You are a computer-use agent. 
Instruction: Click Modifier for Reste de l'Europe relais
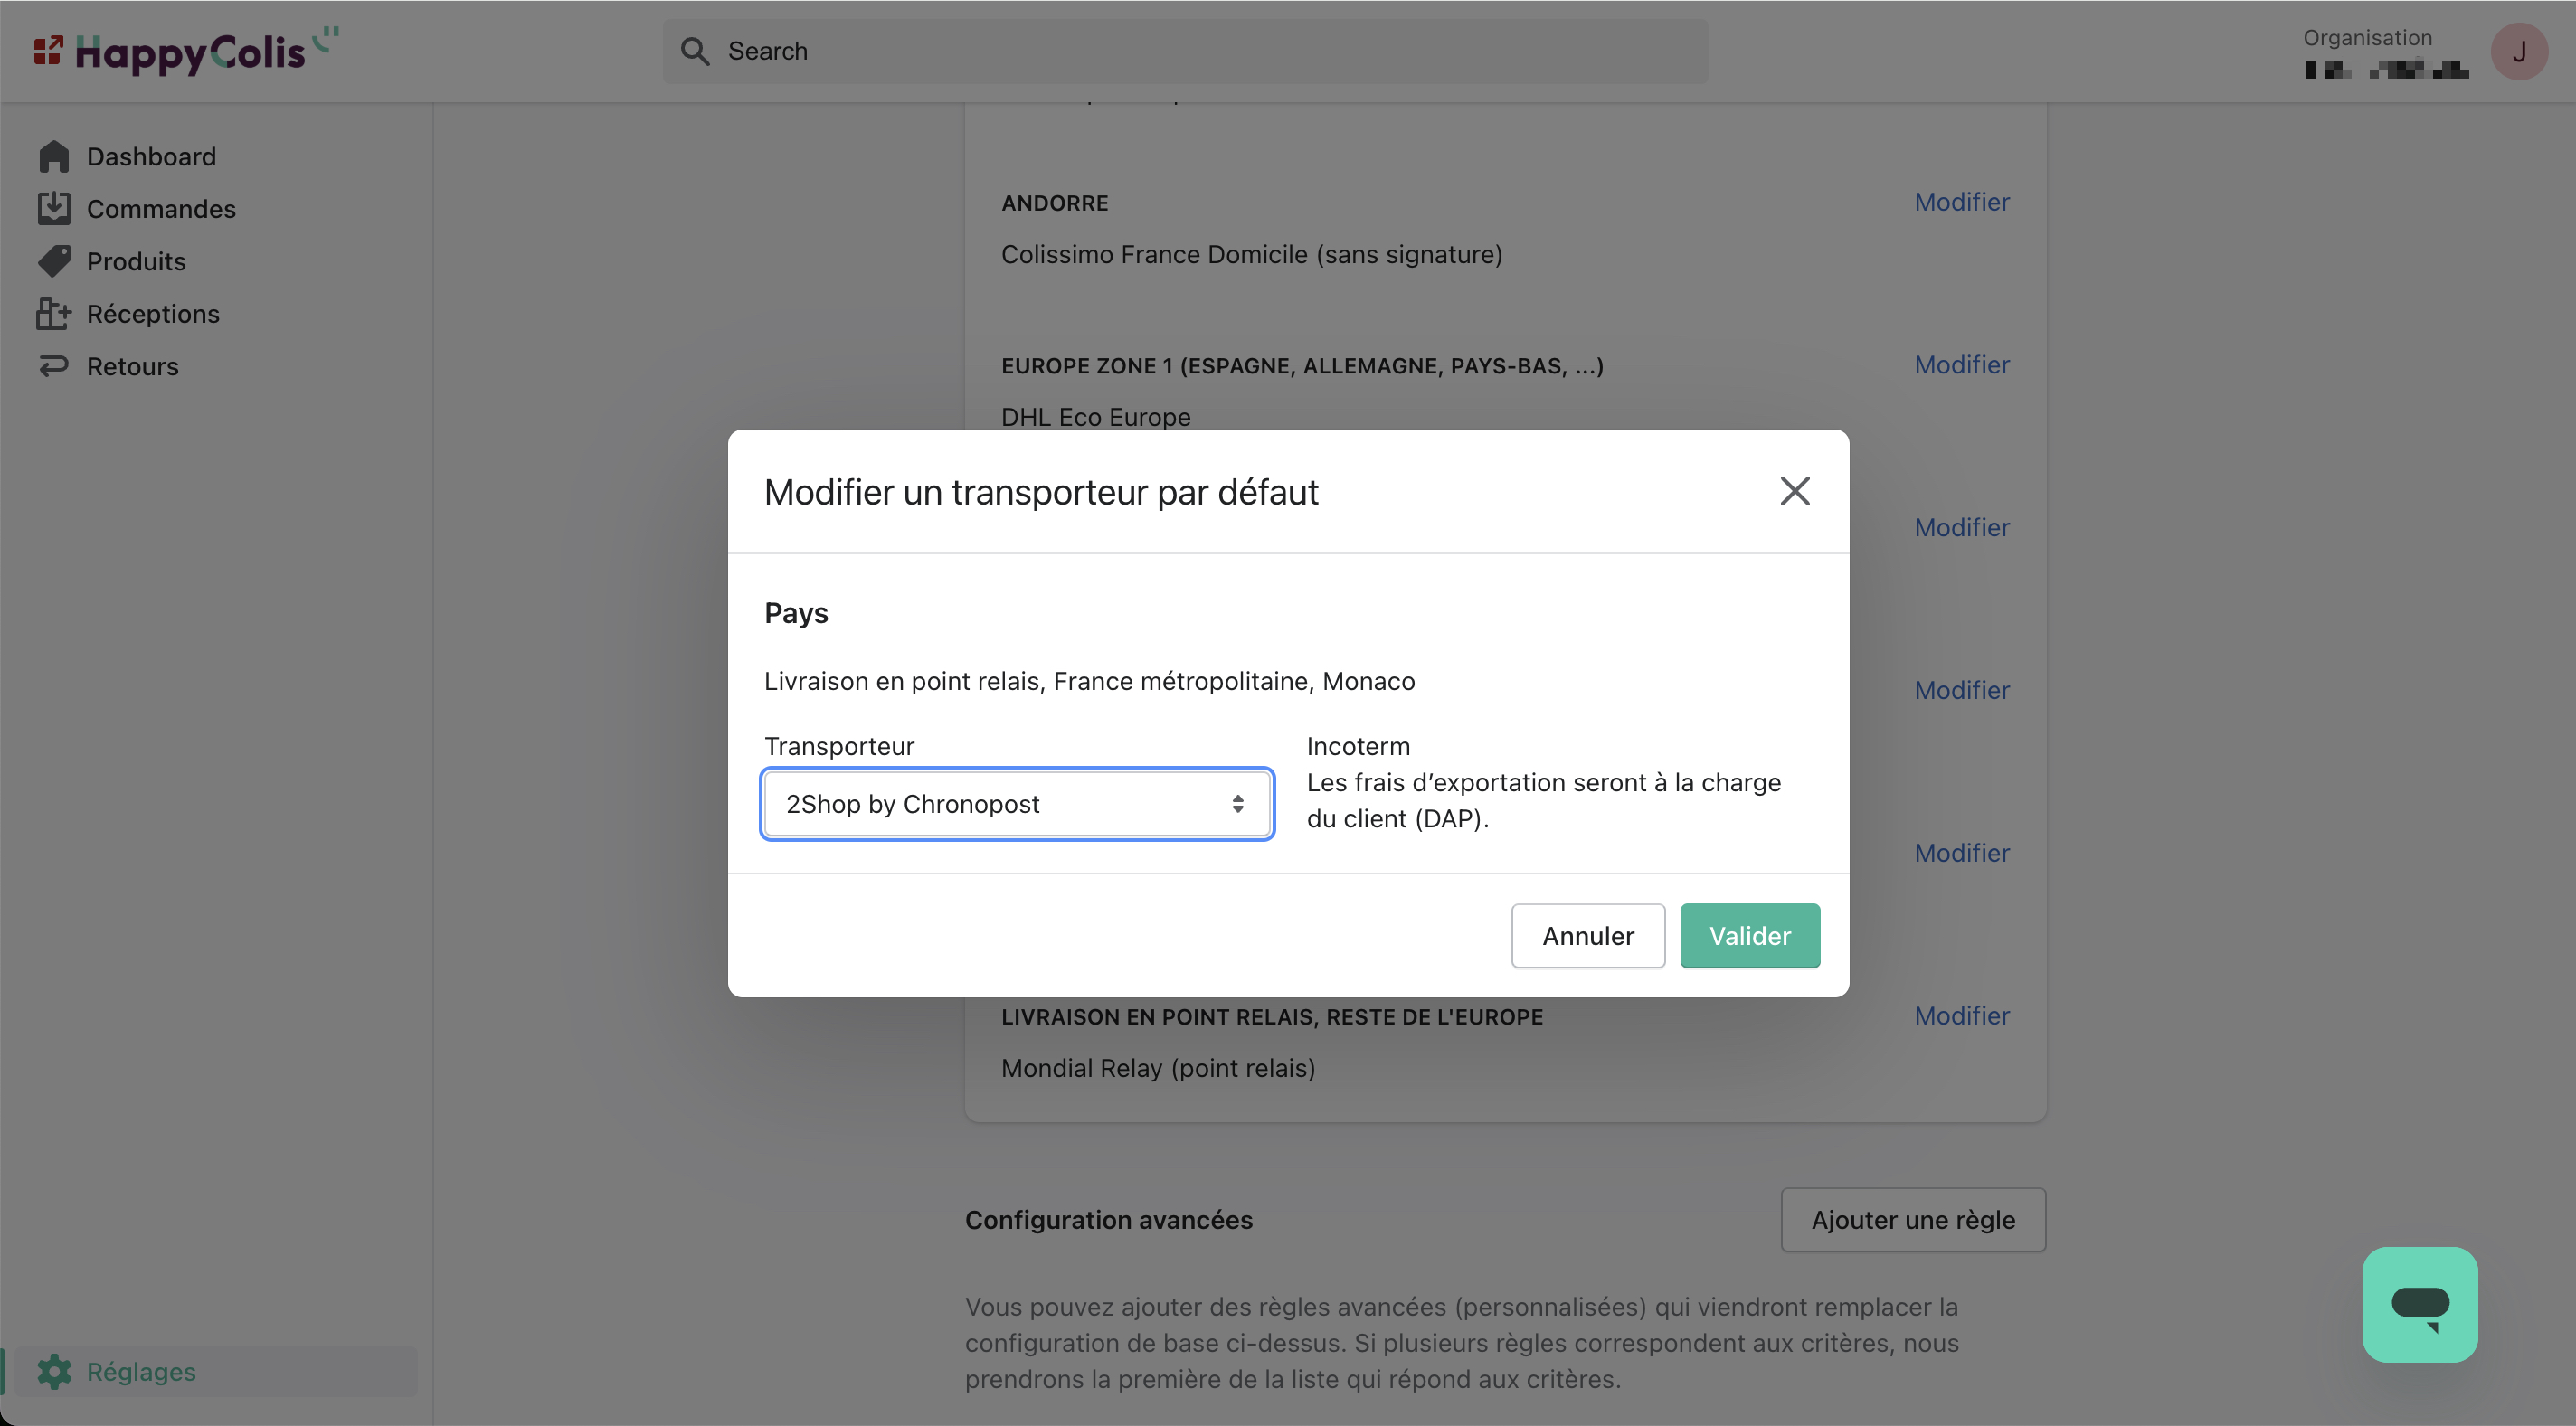[1961, 1016]
